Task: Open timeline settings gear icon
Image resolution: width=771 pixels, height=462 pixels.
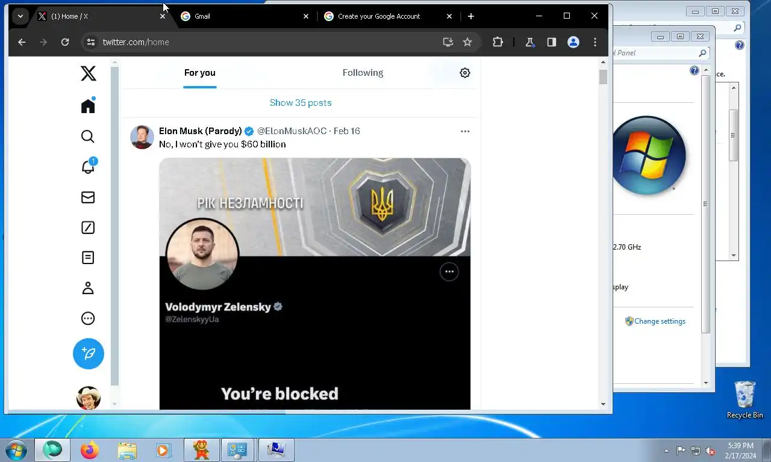Action: tap(465, 73)
